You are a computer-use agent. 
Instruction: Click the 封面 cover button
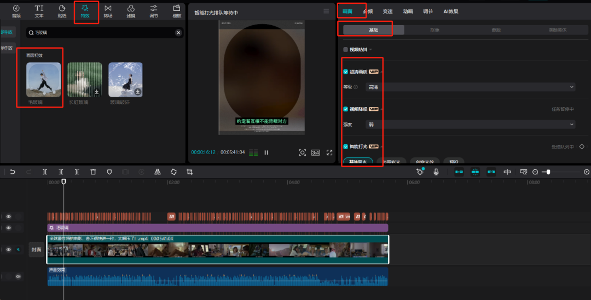pos(36,249)
